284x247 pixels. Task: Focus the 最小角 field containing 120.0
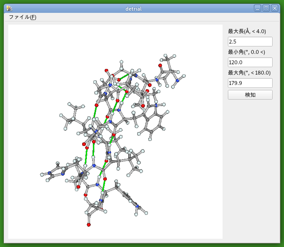[250, 62]
